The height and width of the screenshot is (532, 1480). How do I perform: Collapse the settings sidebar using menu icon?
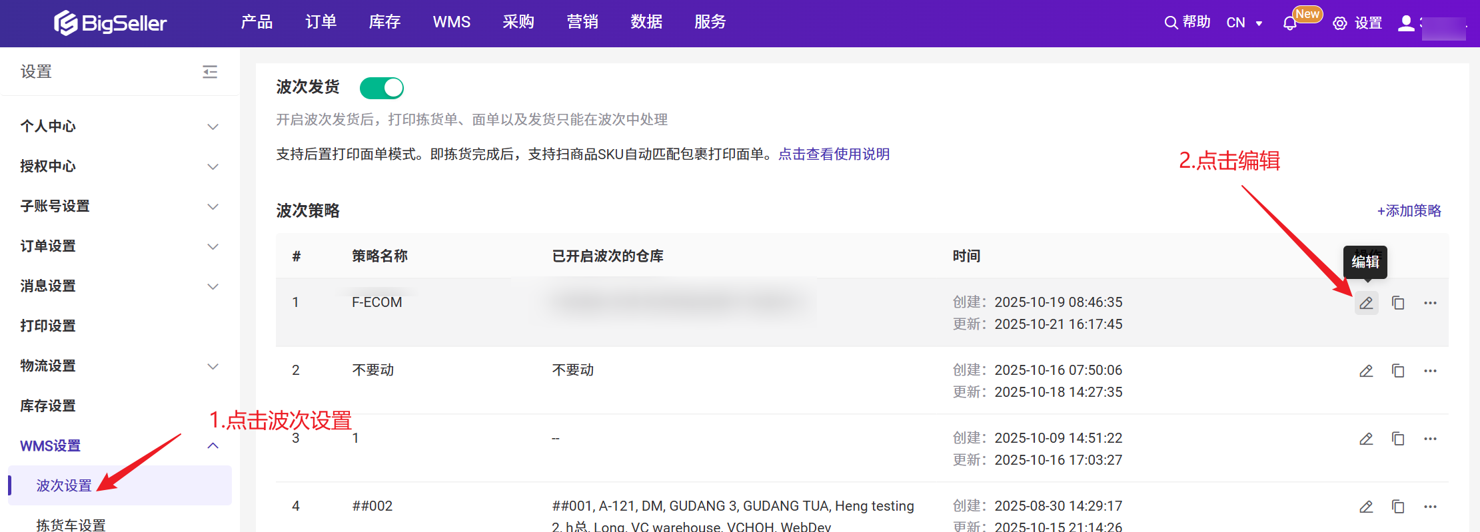click(210, 72)
